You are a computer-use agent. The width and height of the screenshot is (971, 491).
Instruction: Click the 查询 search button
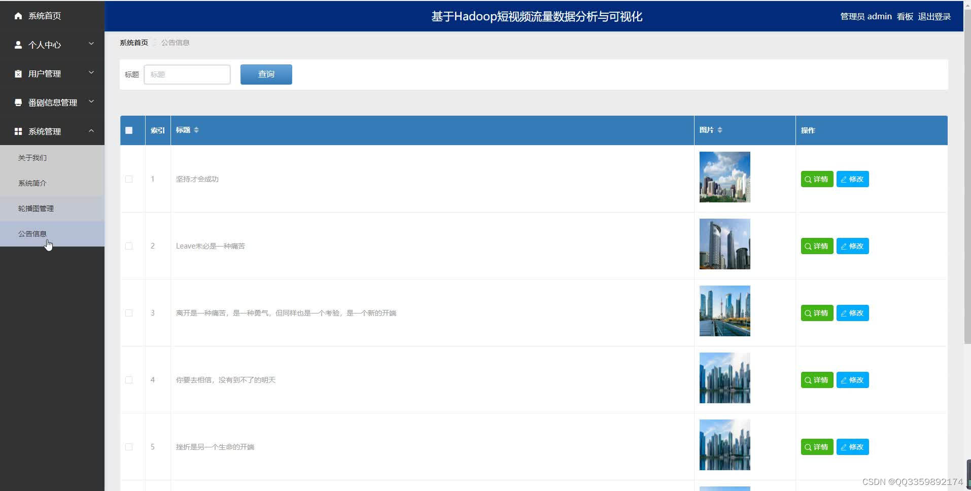pos(266,74)
